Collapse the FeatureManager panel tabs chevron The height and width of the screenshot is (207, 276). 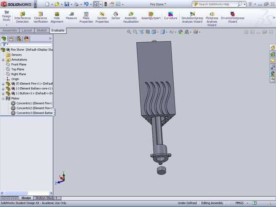coord(50,38)
